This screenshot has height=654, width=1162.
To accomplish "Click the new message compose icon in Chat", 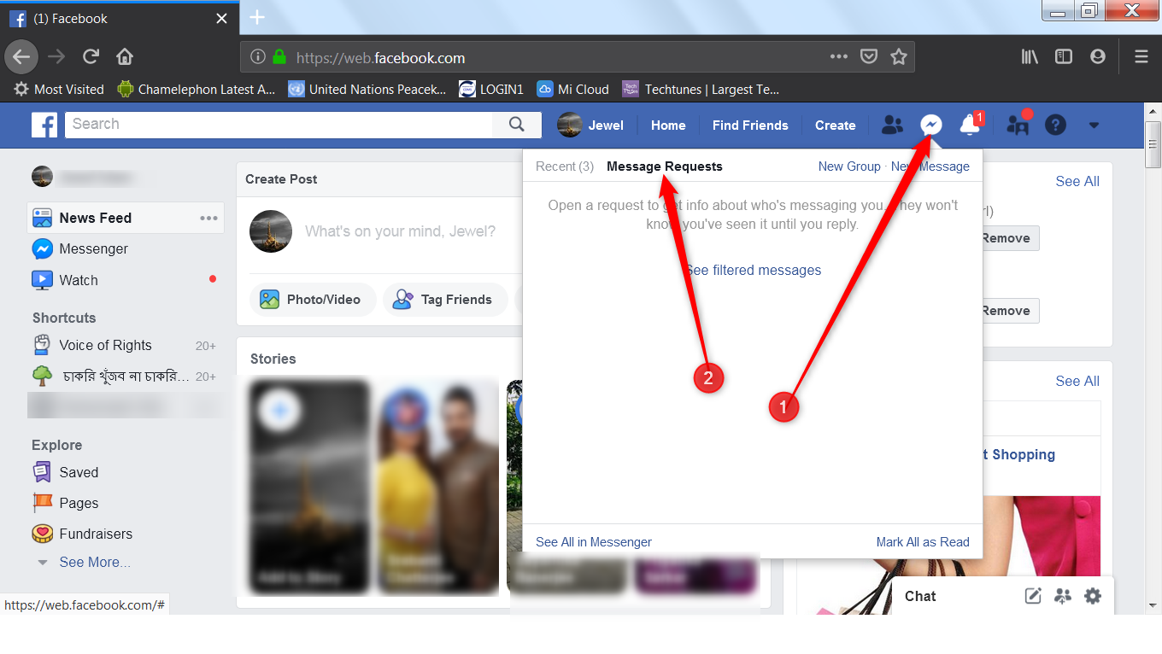I will tap(1033, 596).
